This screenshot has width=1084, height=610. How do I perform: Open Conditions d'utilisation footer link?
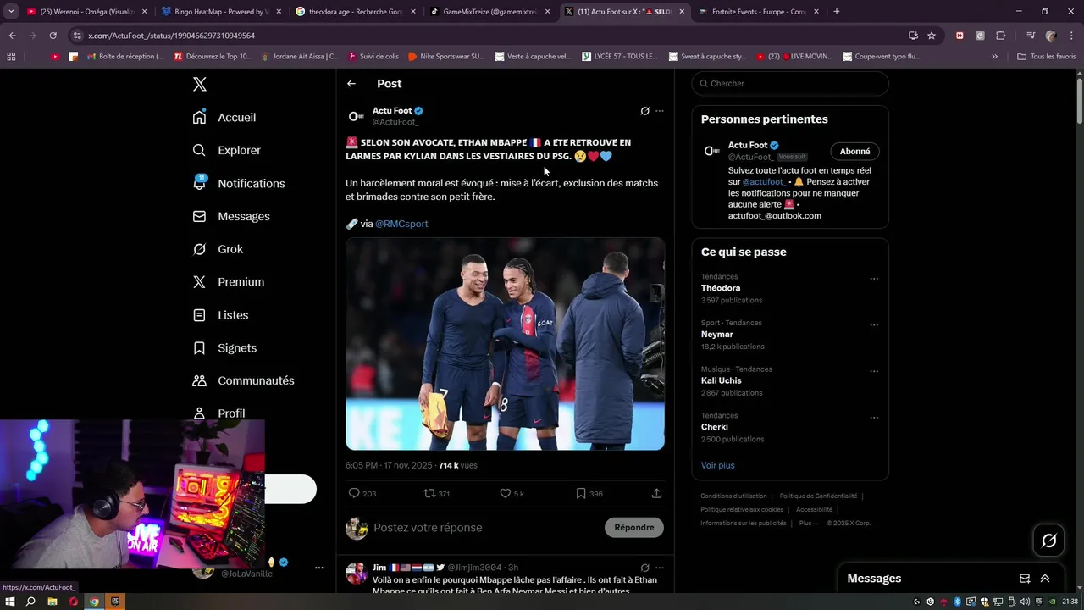733,496
